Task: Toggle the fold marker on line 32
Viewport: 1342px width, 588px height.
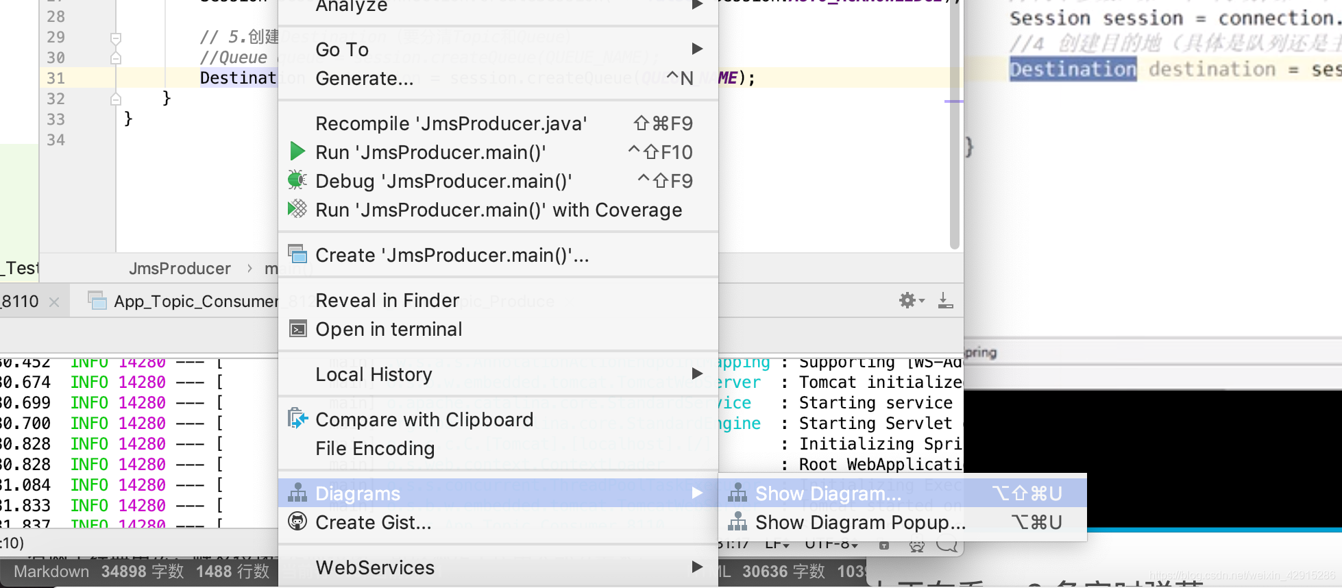Action: tap(116, 99)
